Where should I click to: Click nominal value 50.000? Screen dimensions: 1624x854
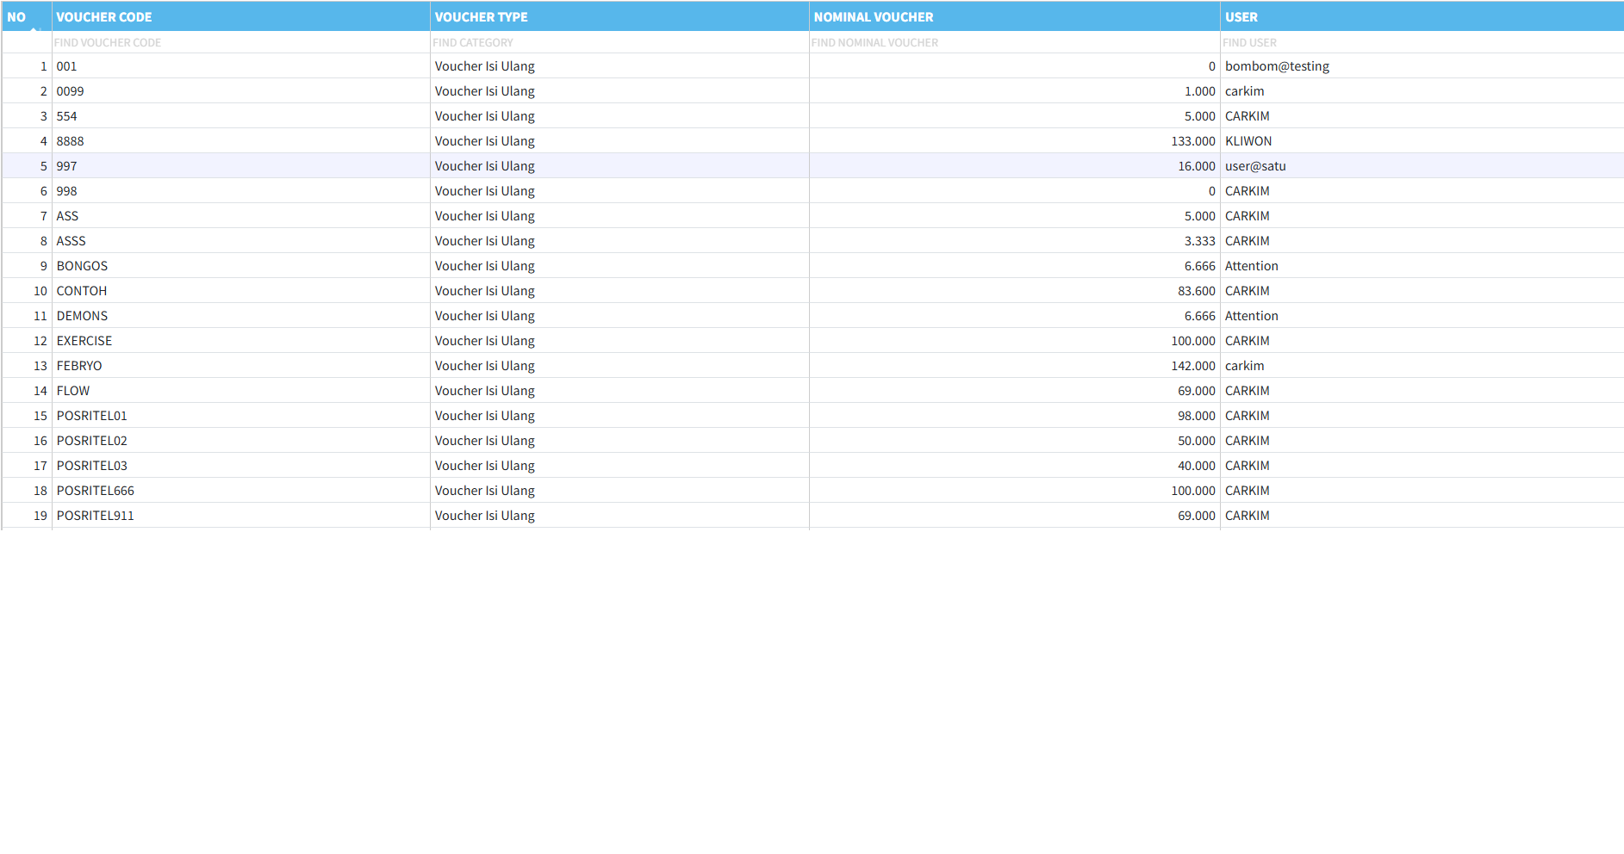[1197, 441]
